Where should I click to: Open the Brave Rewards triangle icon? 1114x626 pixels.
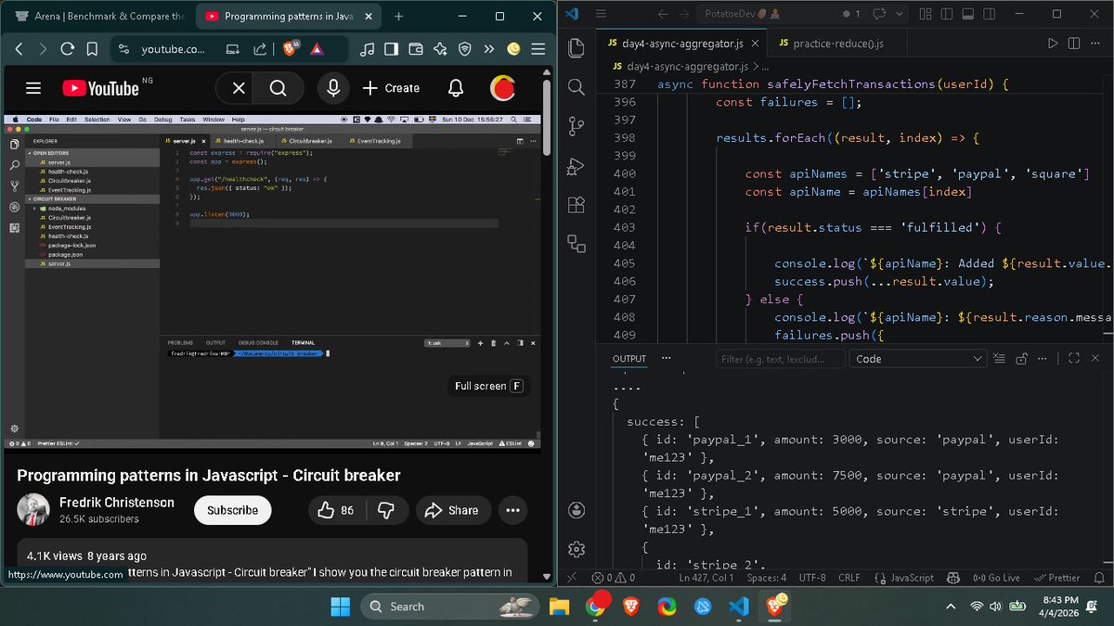316,49
